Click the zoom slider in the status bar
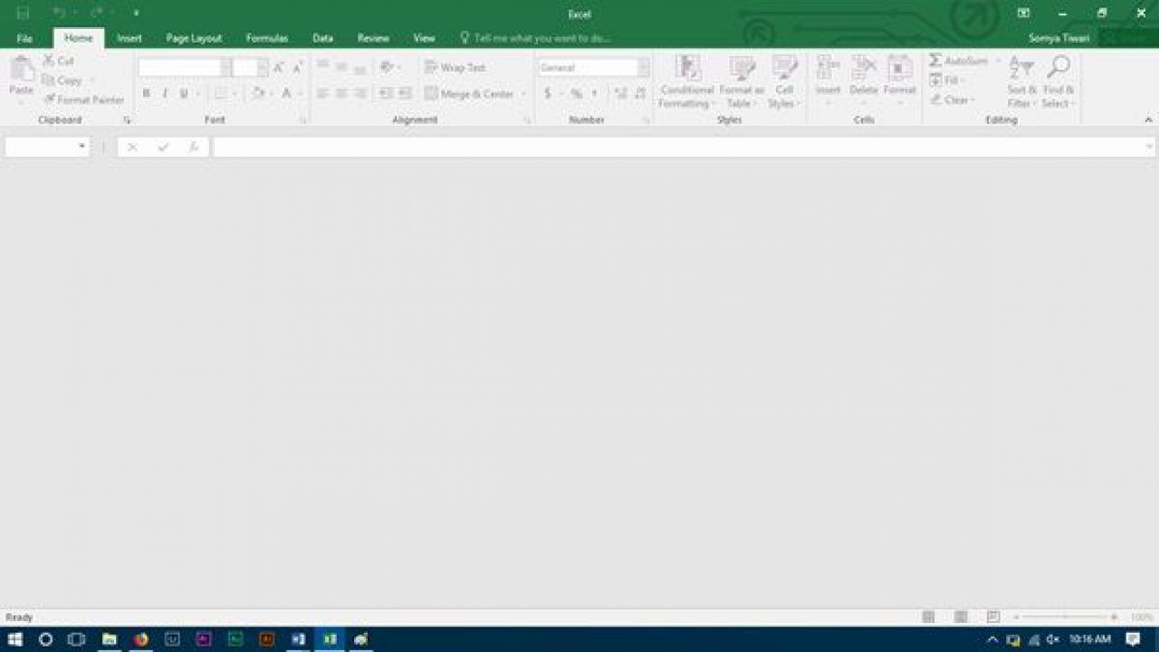The height and width of the screenshot is (652, 1159). coord(1064,617)
